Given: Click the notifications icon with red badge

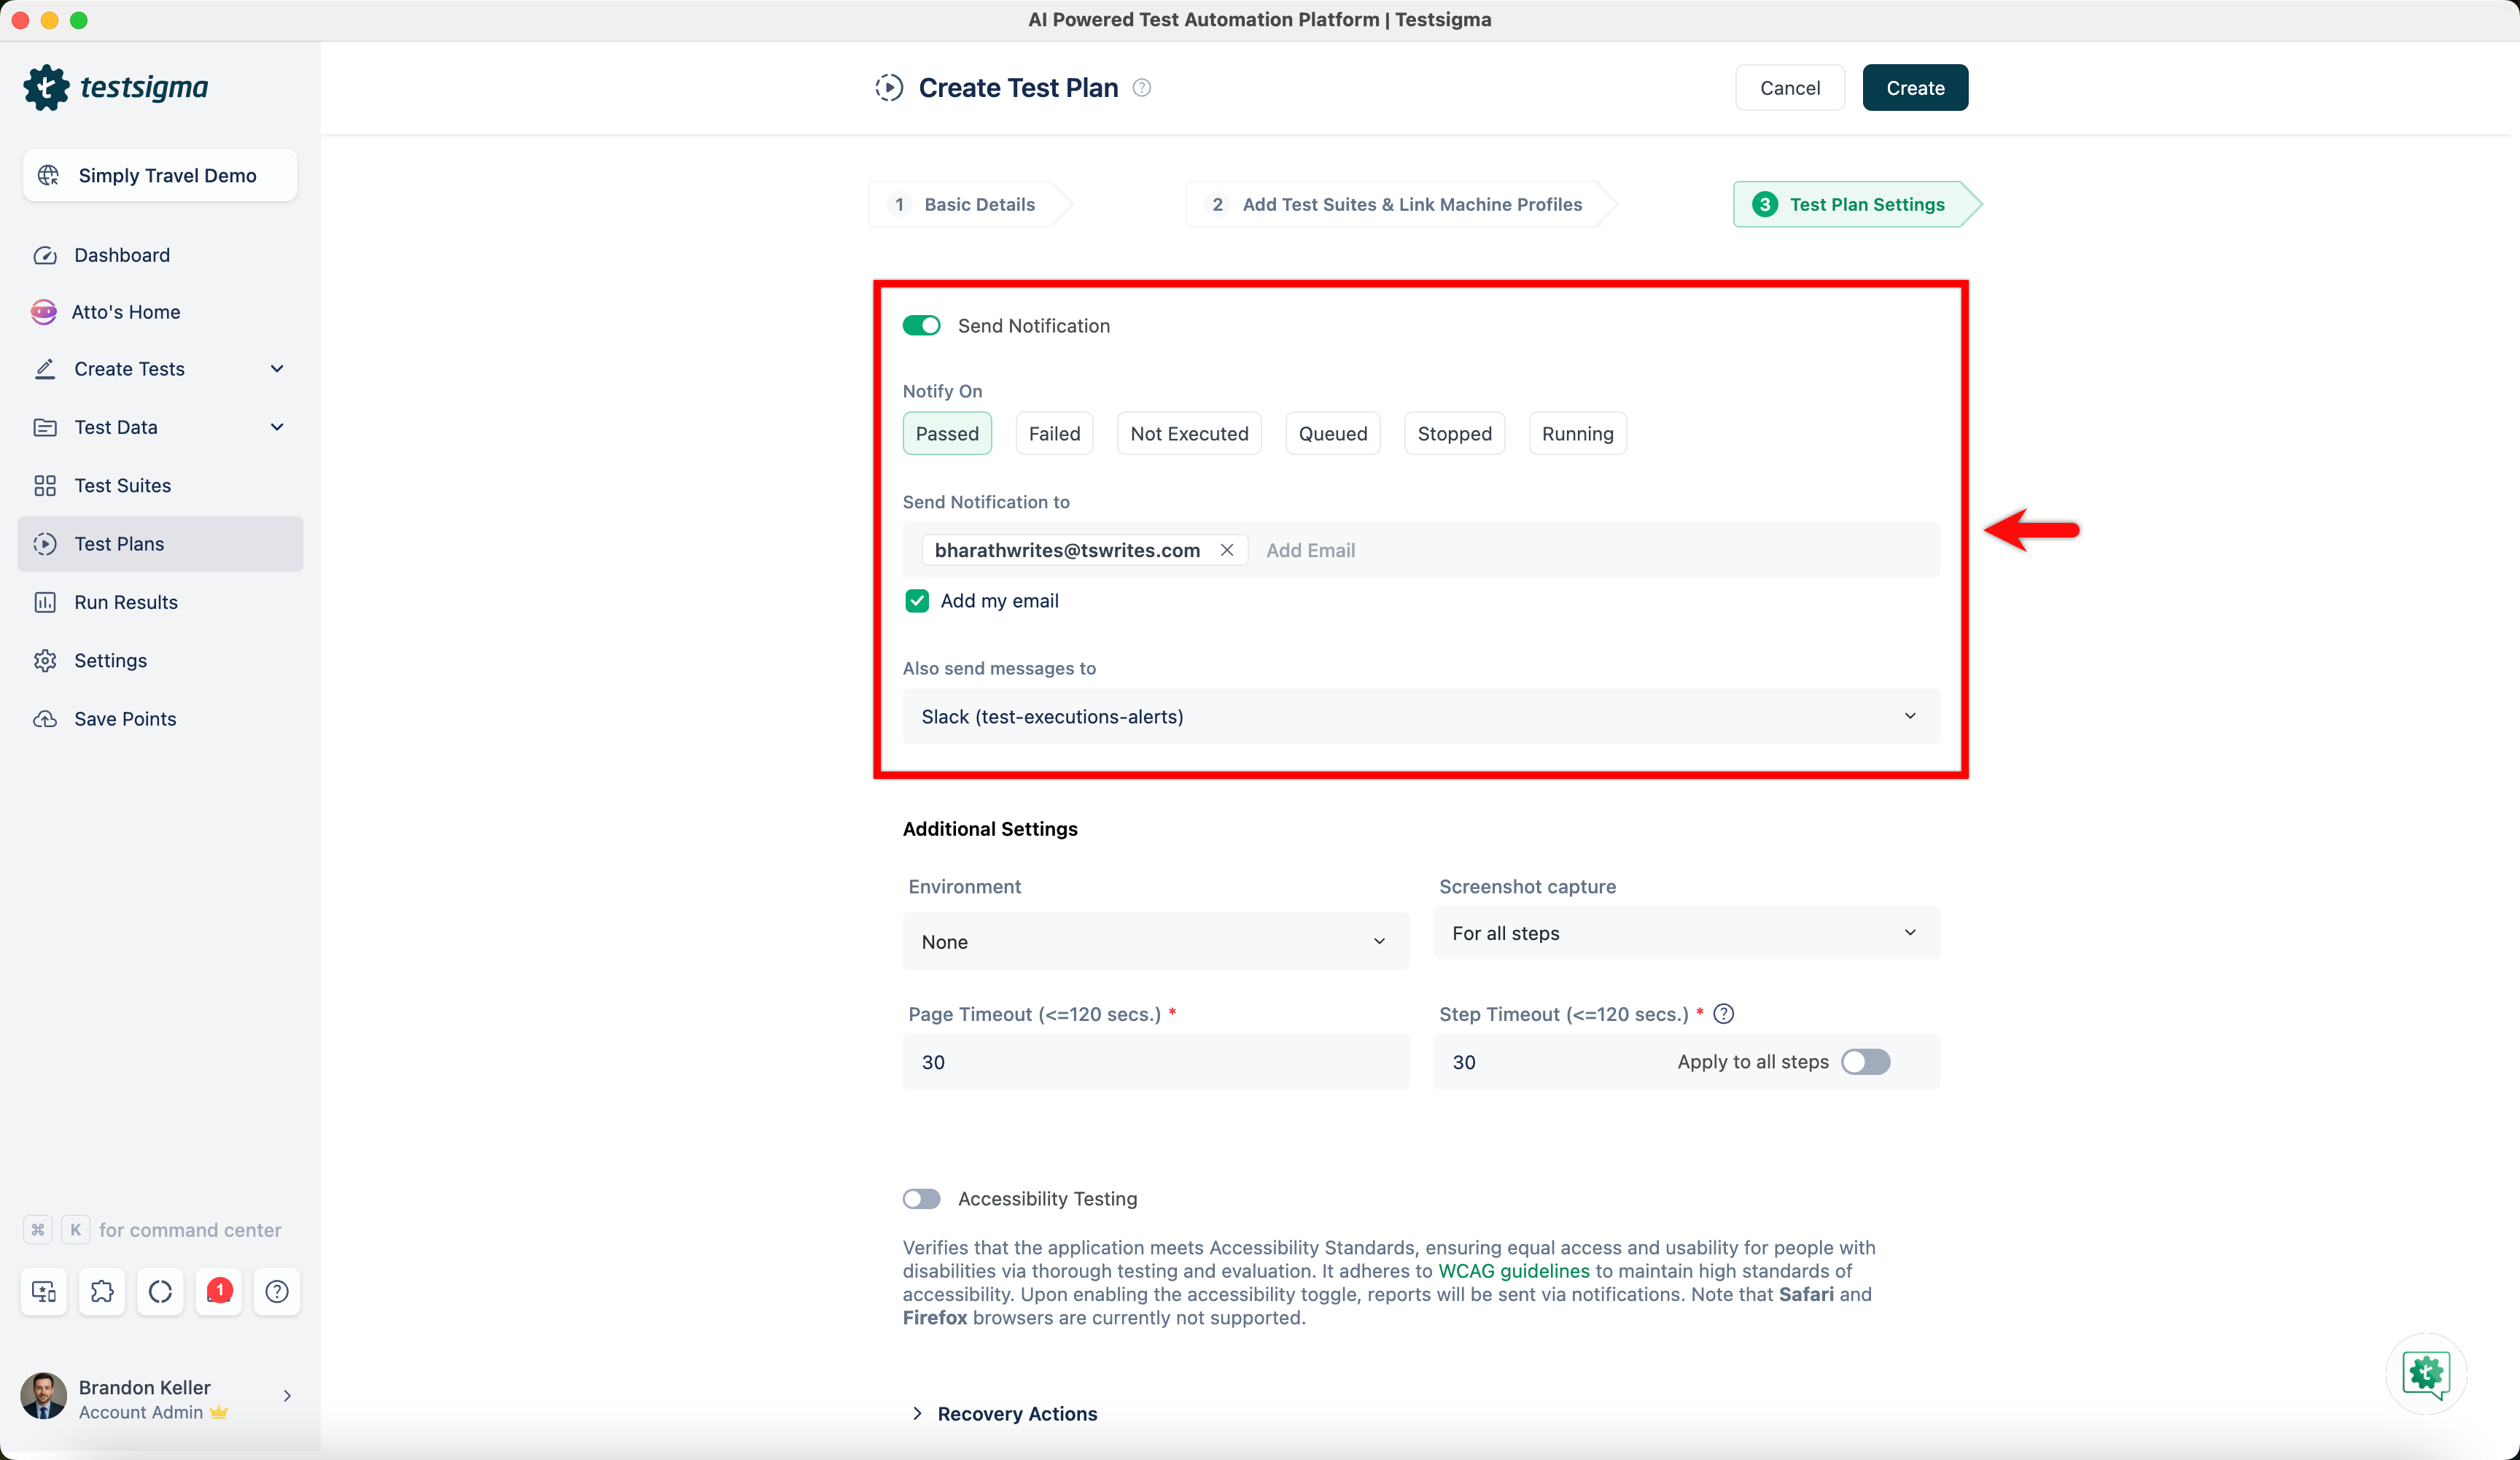Looking at the screenshot, I should tap(219, 1291).
